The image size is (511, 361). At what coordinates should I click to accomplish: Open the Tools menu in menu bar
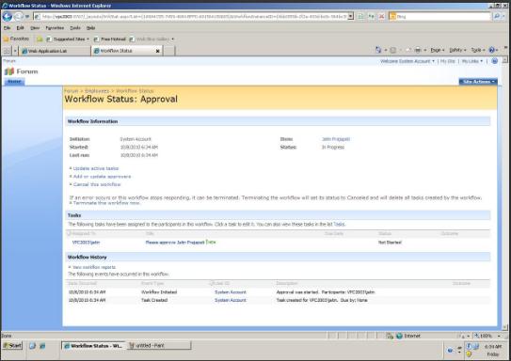point(75,28)
